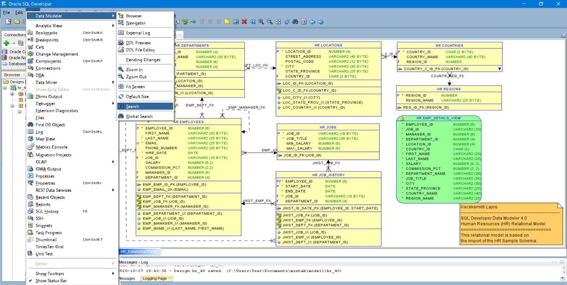The width and height of the screenshot is (567, 285).
Task: Expand the Debugger submenu
Action: pos(72,104)
